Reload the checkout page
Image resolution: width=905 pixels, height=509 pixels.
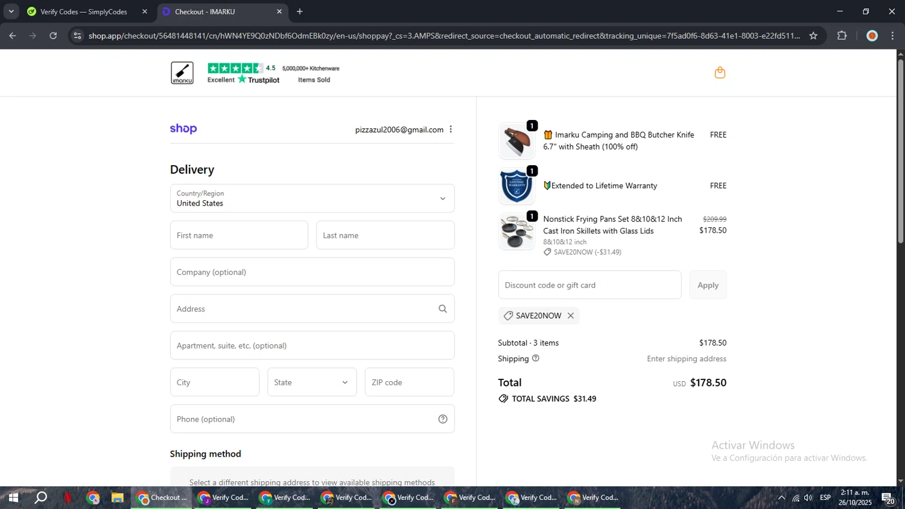53,36
